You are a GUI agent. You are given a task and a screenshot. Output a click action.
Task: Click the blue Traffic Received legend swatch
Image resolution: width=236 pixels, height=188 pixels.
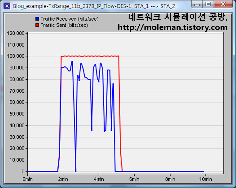(x=37, y=19)
